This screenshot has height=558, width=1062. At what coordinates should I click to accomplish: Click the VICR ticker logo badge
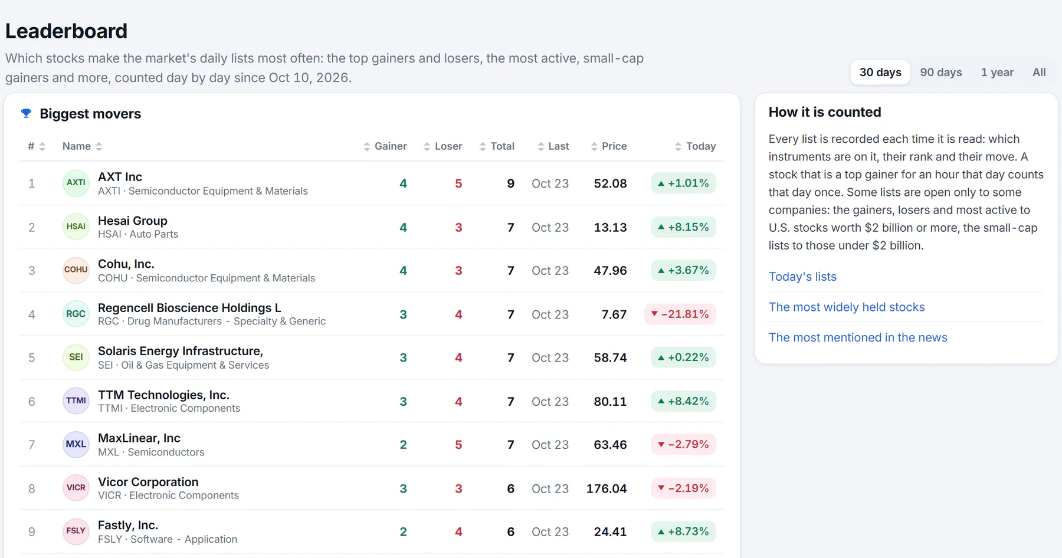(76, 488)
